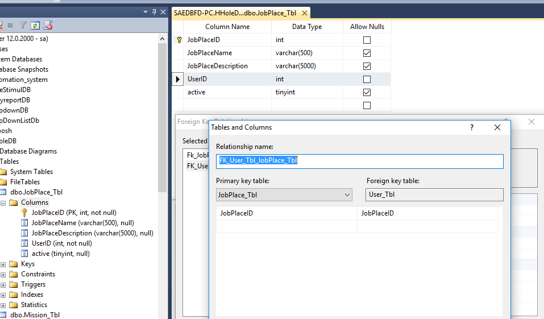The width and height of the screenshot is (544, 319).
Task: Click the Constraints folder icon
Action: click(x=14, y=274)
